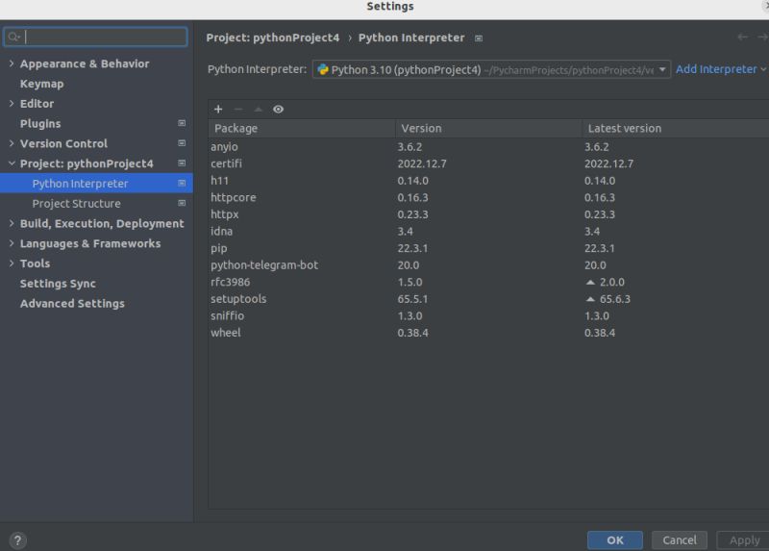Select the httpcore package row
The width and height of the screenshot is (769, 551).
pyautogui.click(x=488, y=197)
